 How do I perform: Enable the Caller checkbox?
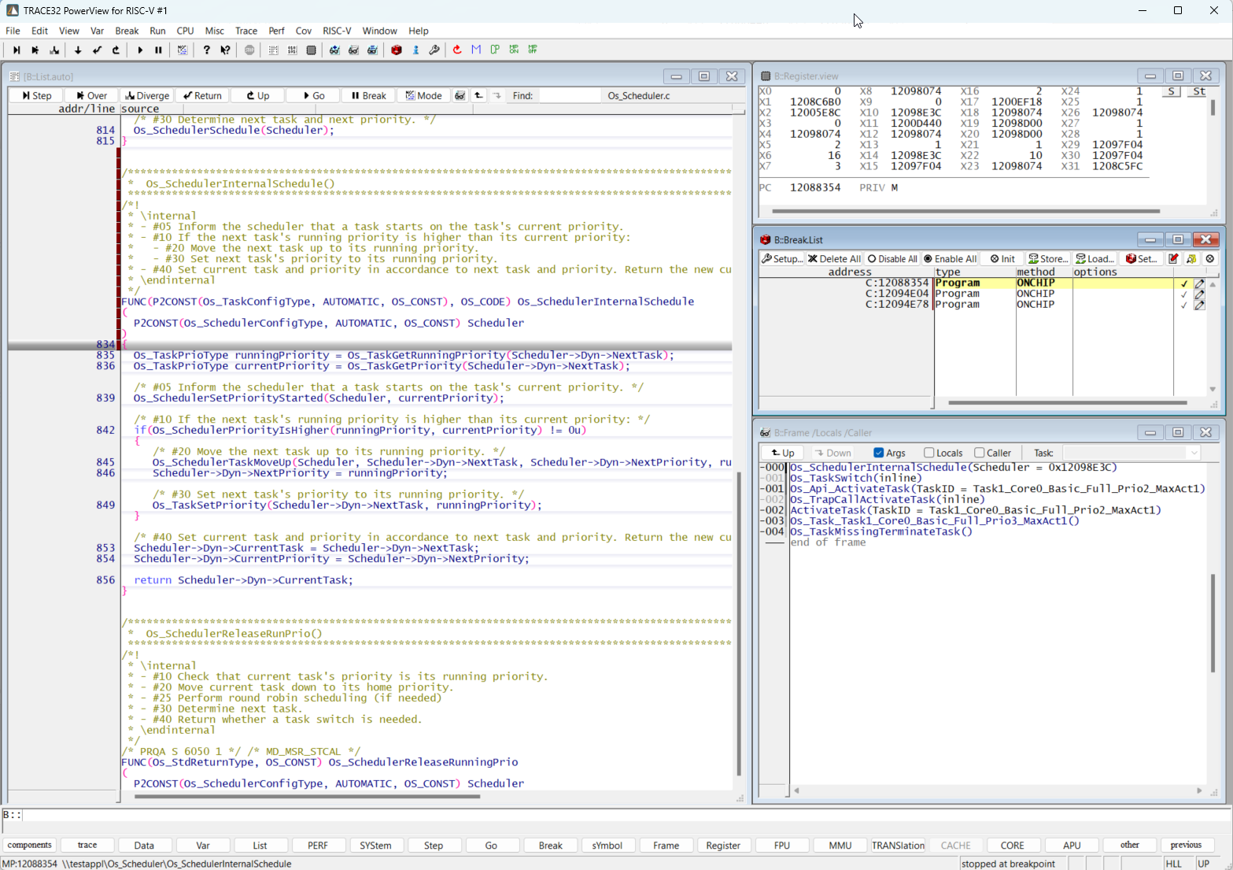(980, 453)
